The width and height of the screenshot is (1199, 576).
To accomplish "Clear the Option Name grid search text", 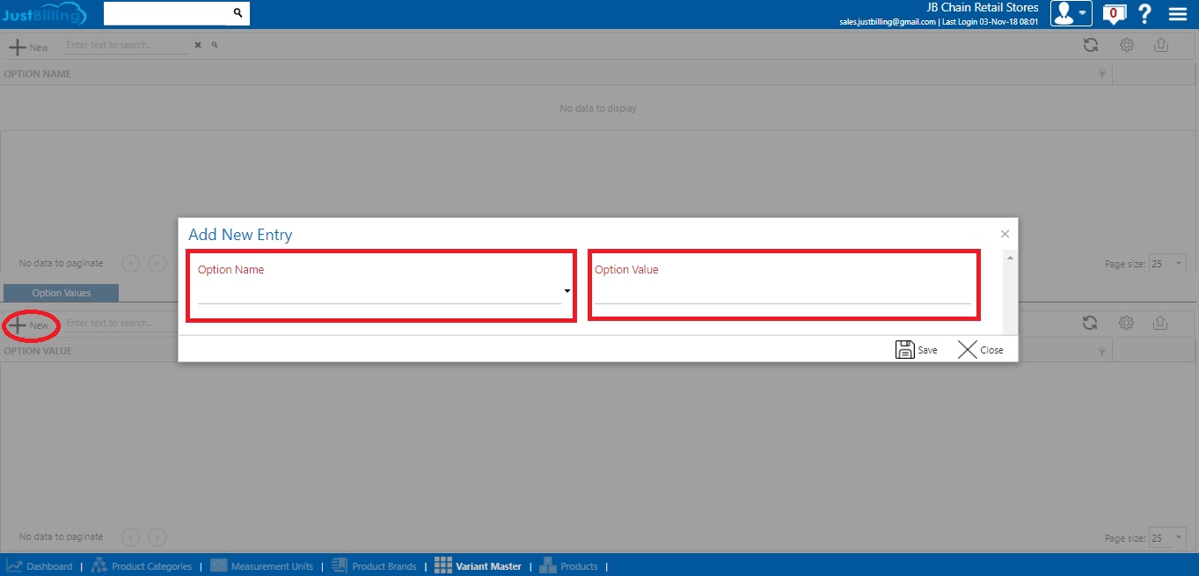I will [198, 45].
